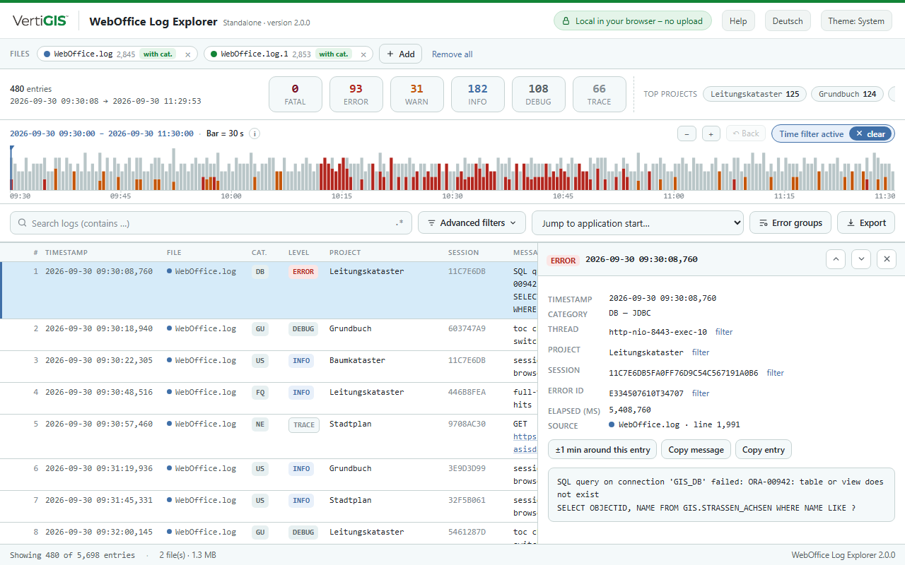Filter by Grundbuch top project chip
The height and width of the screenshot is (565, 905).
pyautogui.click(x=847, y=94)
